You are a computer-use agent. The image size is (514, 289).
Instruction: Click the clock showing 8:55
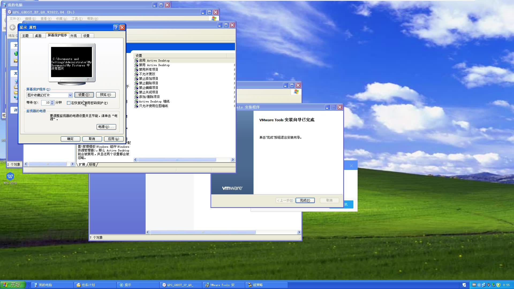click(506, 285)
